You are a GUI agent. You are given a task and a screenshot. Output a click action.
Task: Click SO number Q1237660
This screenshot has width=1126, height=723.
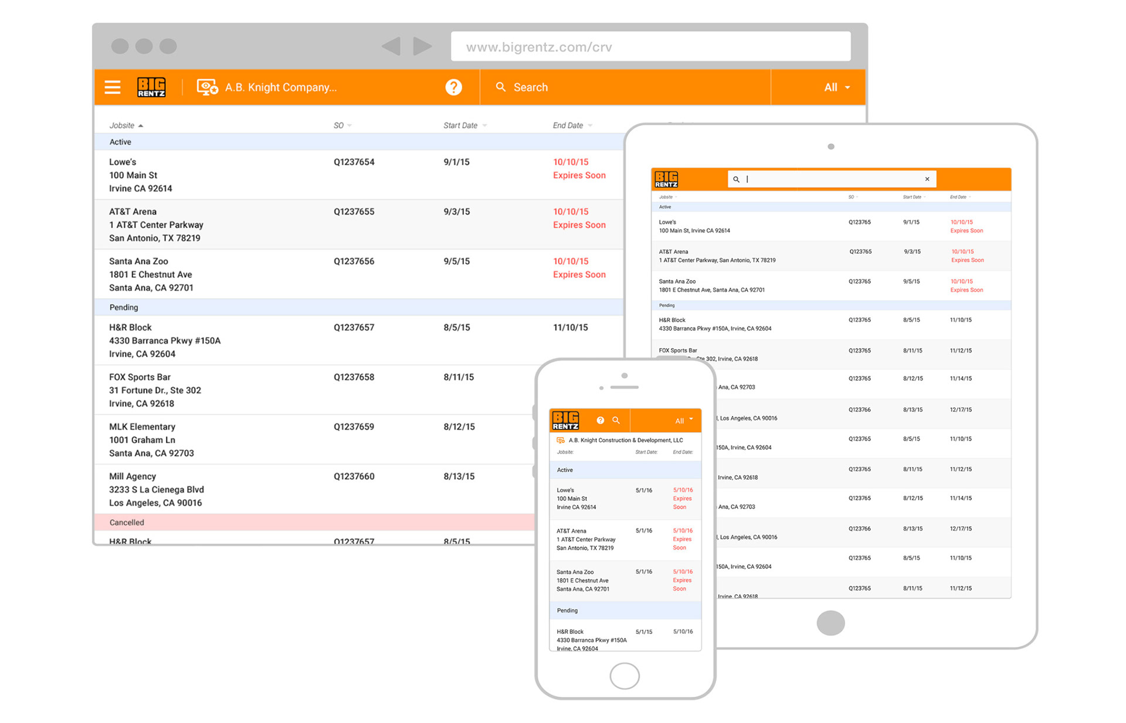354,476
